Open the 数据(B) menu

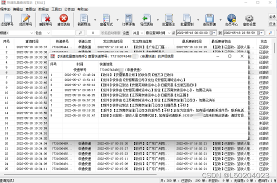click(x=43, y=9)
